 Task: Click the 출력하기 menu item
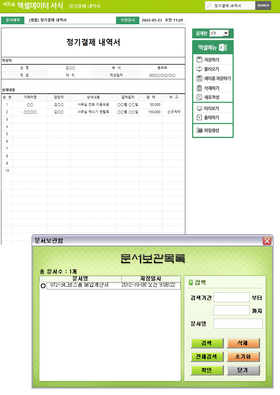(211, 118)
